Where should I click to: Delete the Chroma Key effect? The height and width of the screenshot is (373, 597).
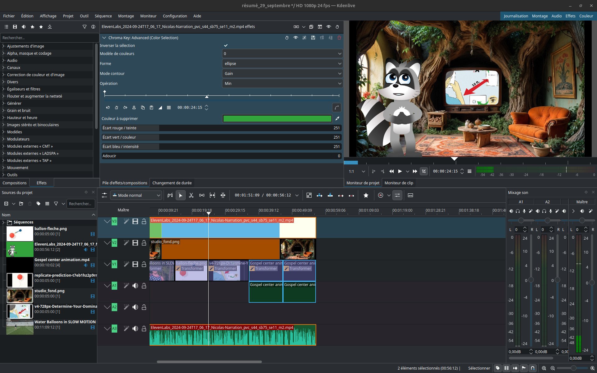pos(339,38)
